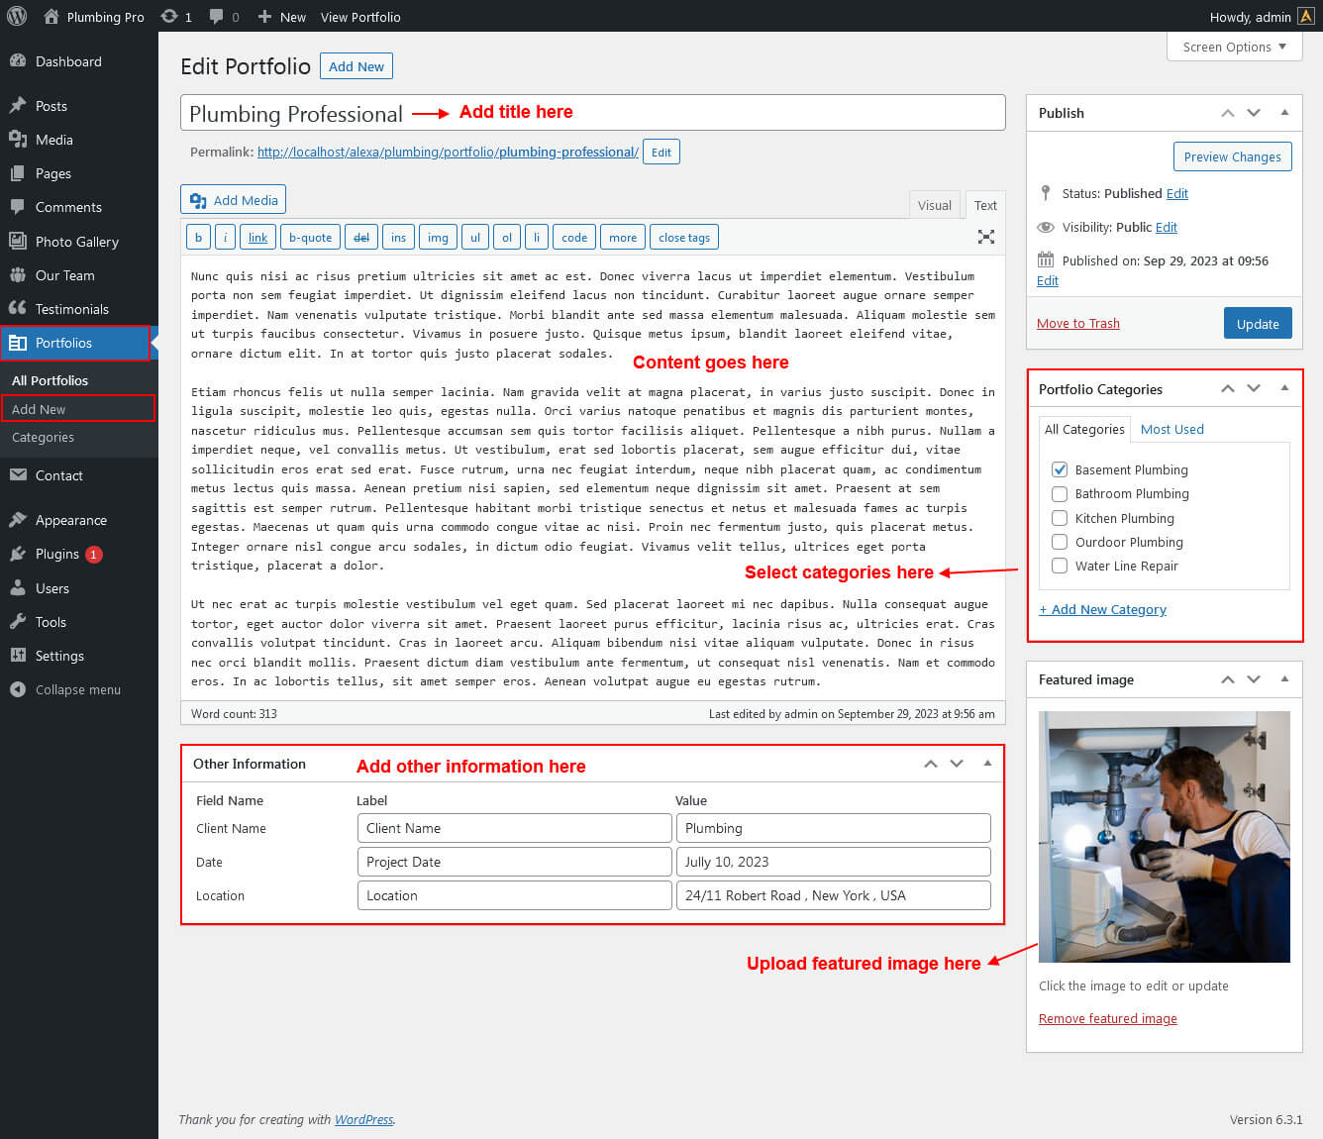Click the close tags button
Viewport: 1323px width, 1139px height.
tap(684, 238)
